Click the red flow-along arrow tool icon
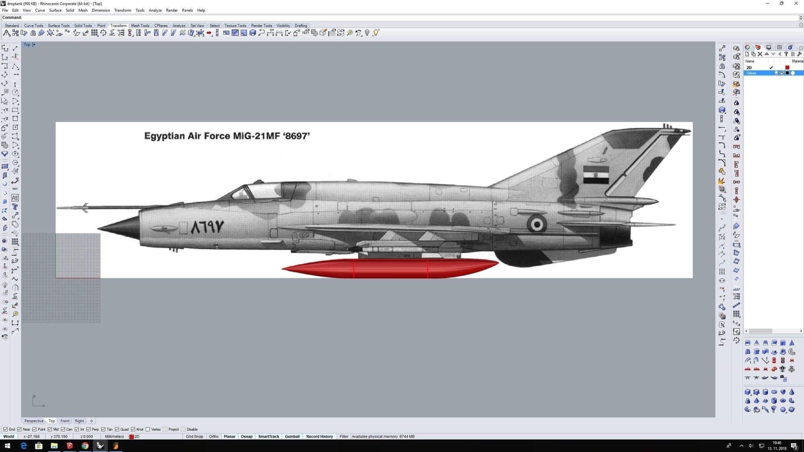The height and width of the screenshot is (452, 804). point(209,33)
